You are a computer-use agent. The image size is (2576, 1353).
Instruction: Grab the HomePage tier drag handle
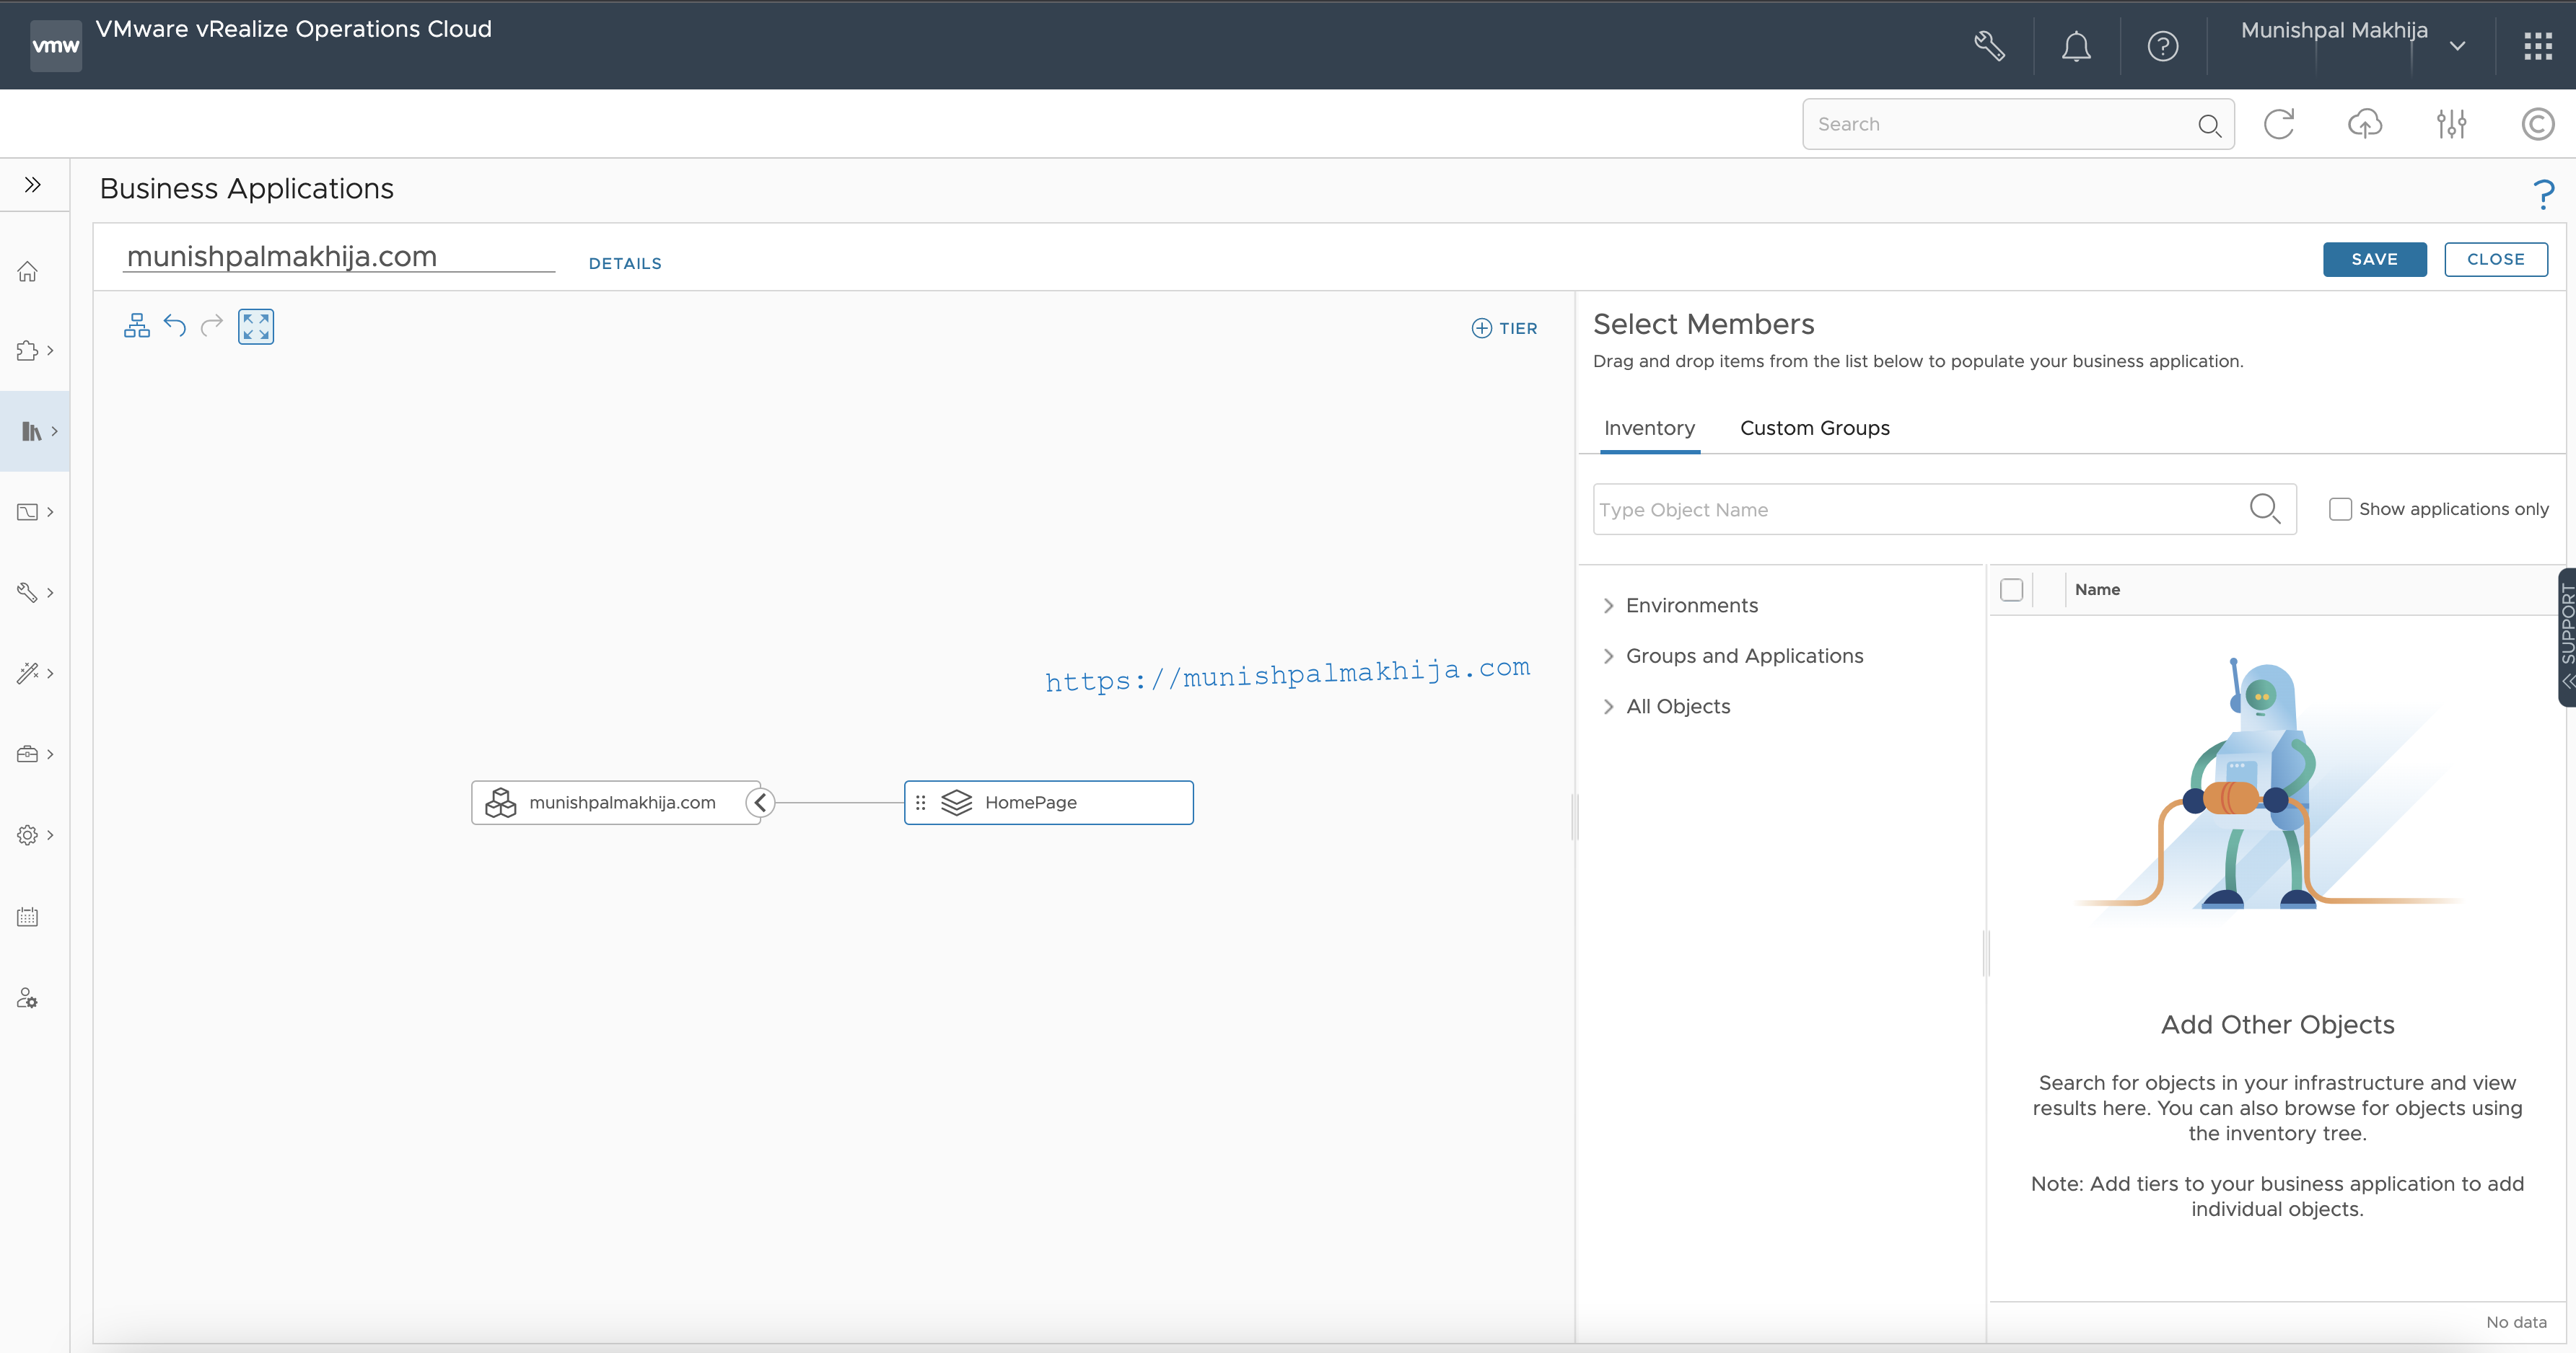(921, 803)
